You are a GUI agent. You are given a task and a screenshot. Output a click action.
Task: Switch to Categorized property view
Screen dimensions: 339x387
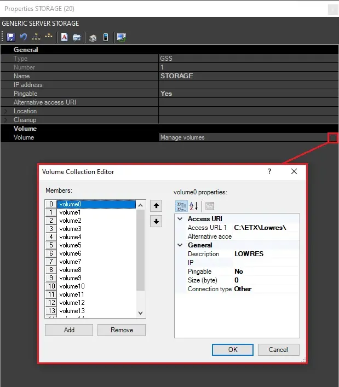tap(181, 206)
